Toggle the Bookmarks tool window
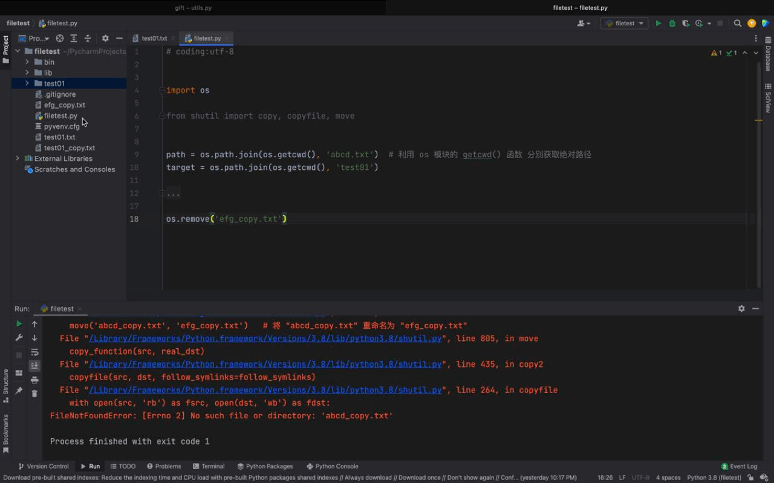Viewport: 774px width, 483px height. (5, 433)
